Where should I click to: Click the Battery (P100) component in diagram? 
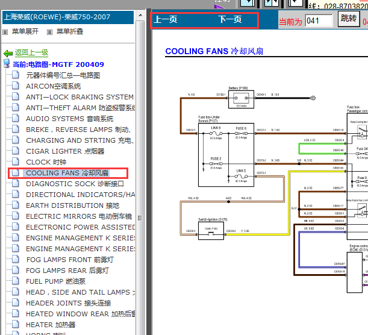tap(241, 99)
